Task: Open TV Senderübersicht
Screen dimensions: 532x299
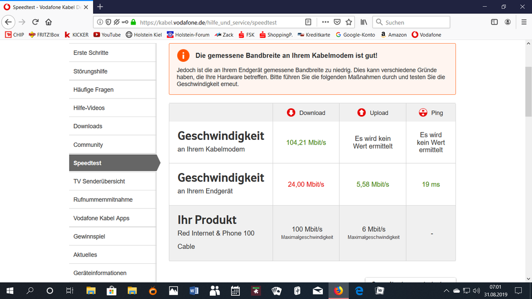Action: coord(113,181)
